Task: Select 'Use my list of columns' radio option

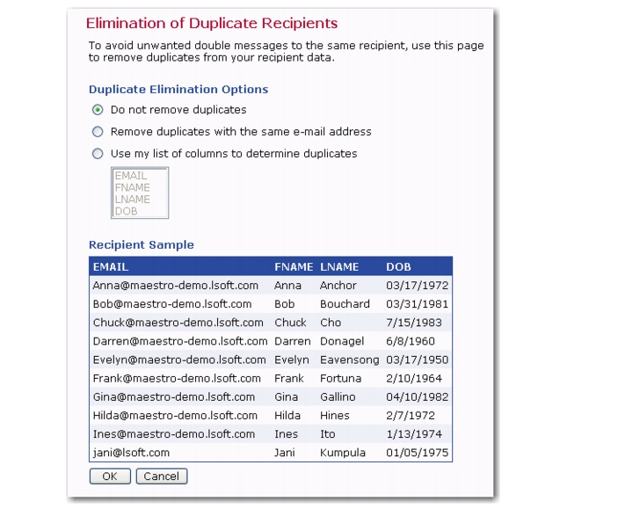Action: click(98, 154)
